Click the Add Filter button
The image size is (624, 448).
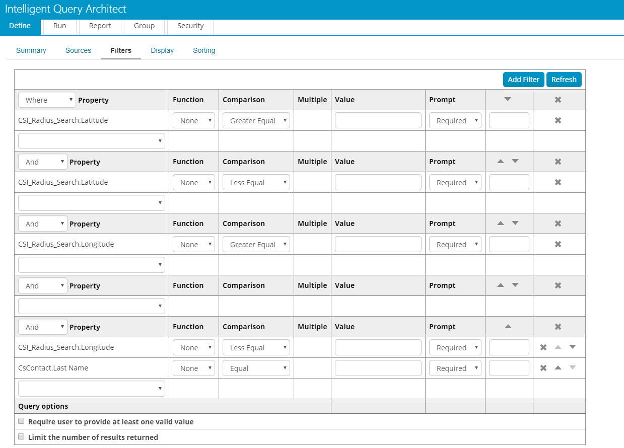click(x=523, y=80)
